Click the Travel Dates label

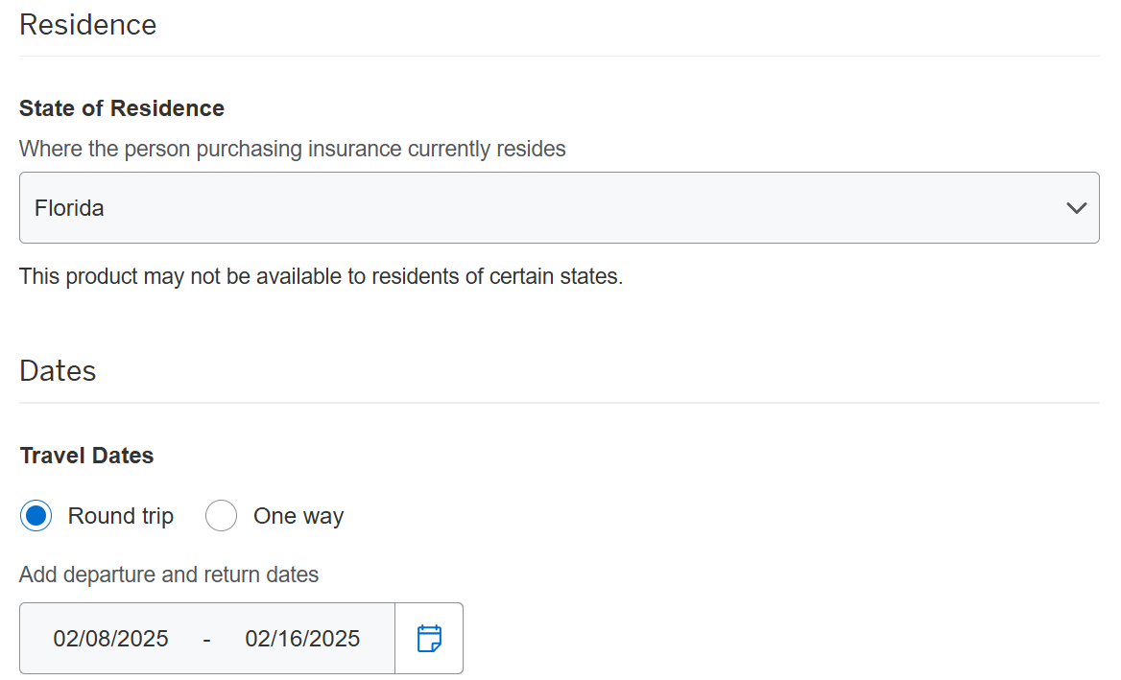(x=86, y=455)
